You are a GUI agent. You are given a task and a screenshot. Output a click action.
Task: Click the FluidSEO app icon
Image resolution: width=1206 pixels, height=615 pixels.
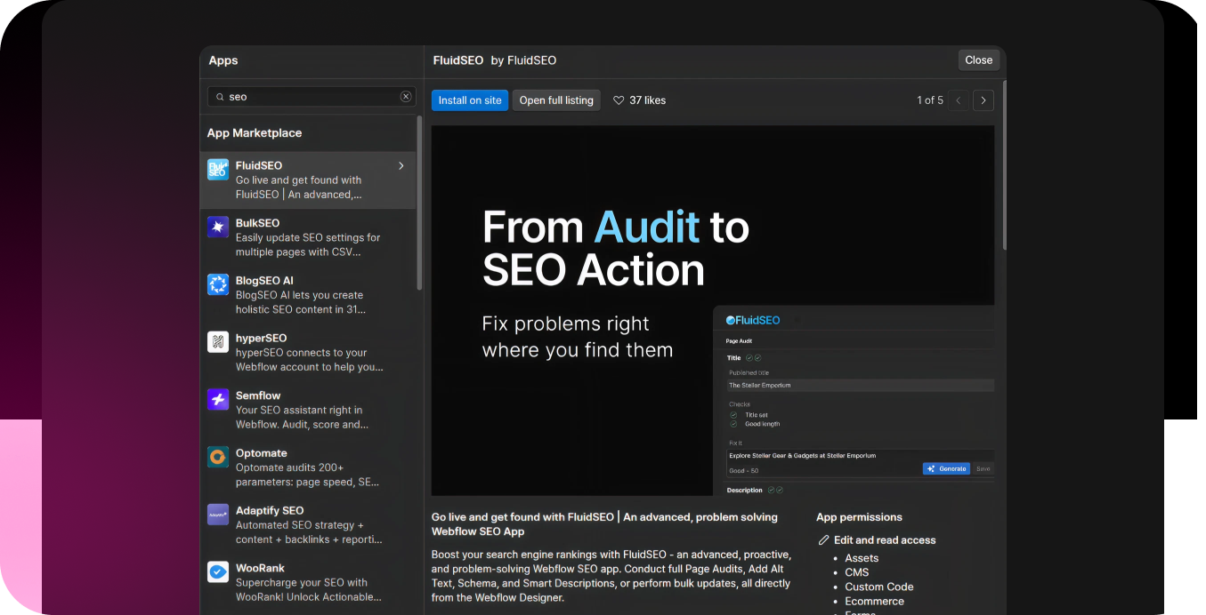point(218,170)
